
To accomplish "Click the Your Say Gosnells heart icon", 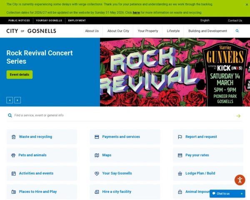I will [x=97, y=173].
